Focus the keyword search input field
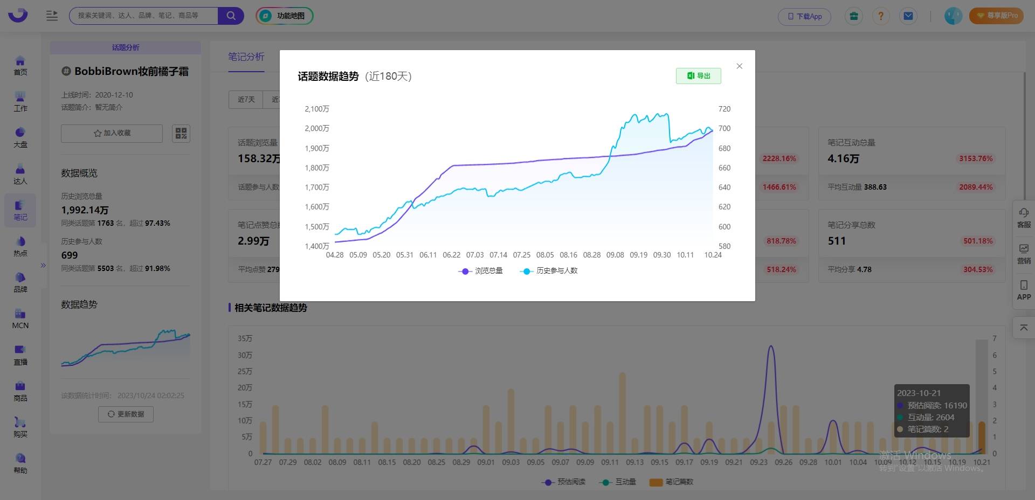Screen dimensions: 1035x500 pyautogui.click(x=143, y=16)
